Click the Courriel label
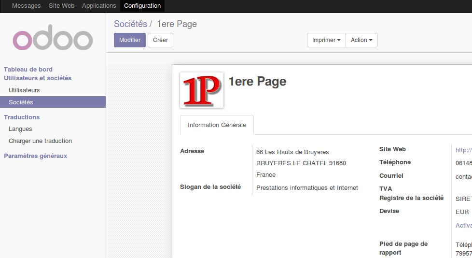Screen dimensions: 472x258 [391, 176]
